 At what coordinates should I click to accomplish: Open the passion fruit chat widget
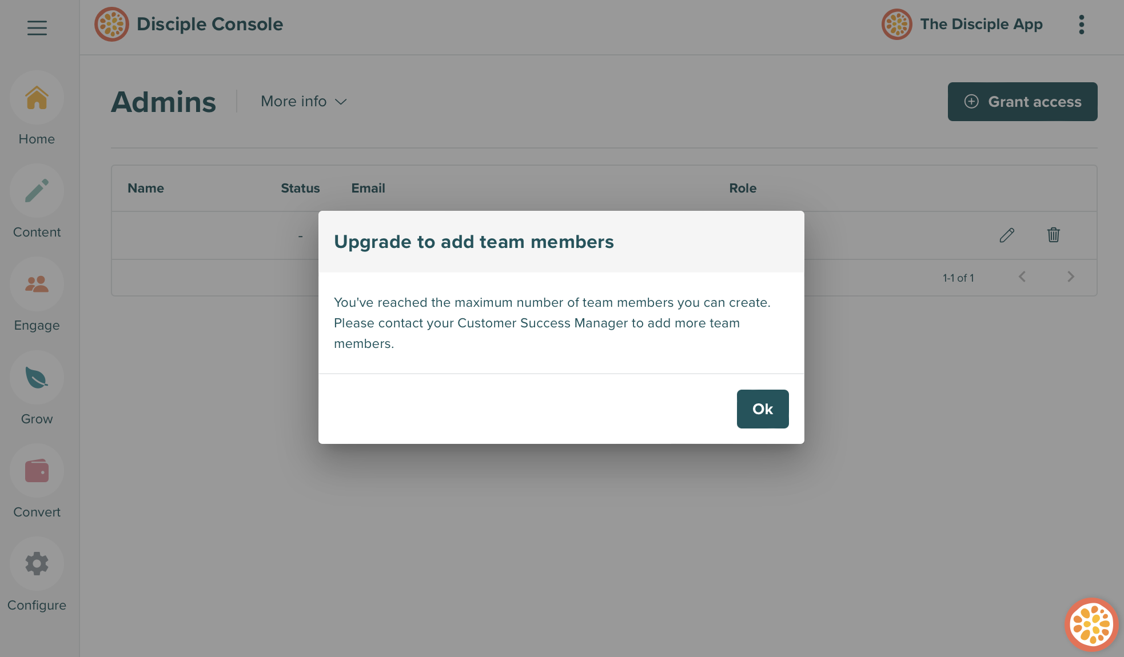pyautogui.click(x=1091, y=624)
